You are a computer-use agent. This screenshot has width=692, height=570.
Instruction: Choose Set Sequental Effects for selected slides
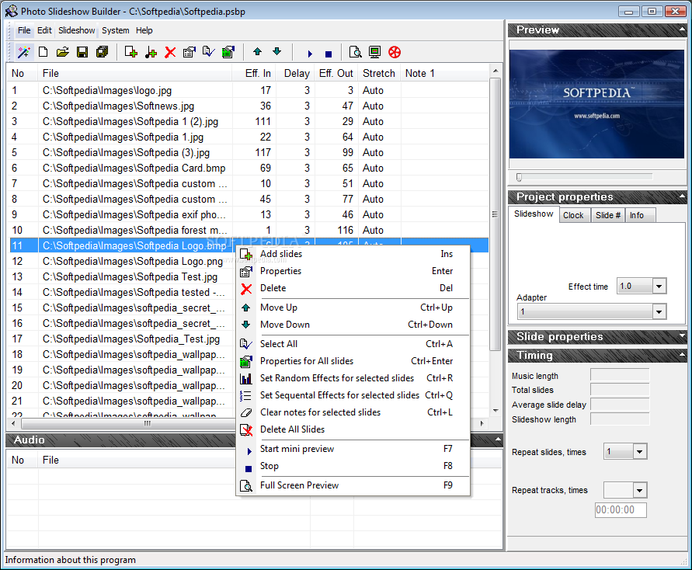click(353, 395)
